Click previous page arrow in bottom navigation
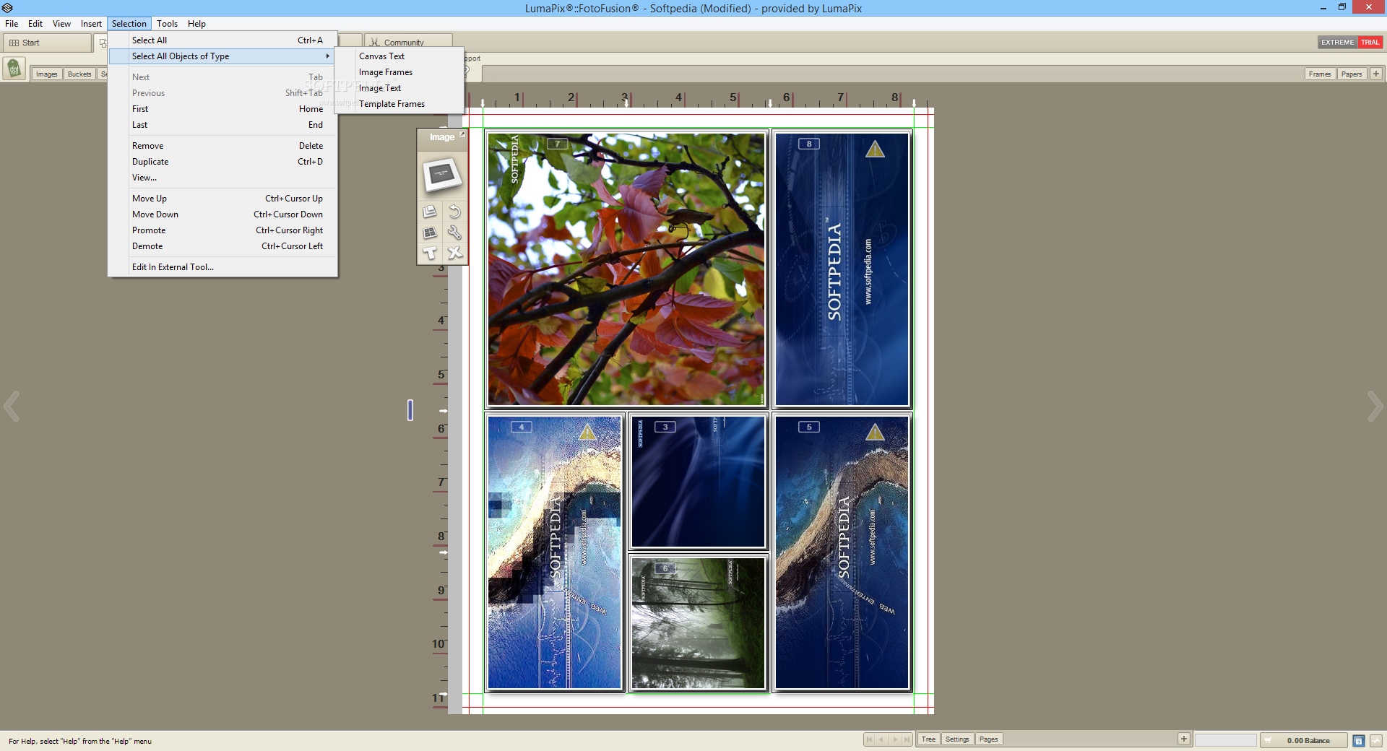 tap(882, 739)
